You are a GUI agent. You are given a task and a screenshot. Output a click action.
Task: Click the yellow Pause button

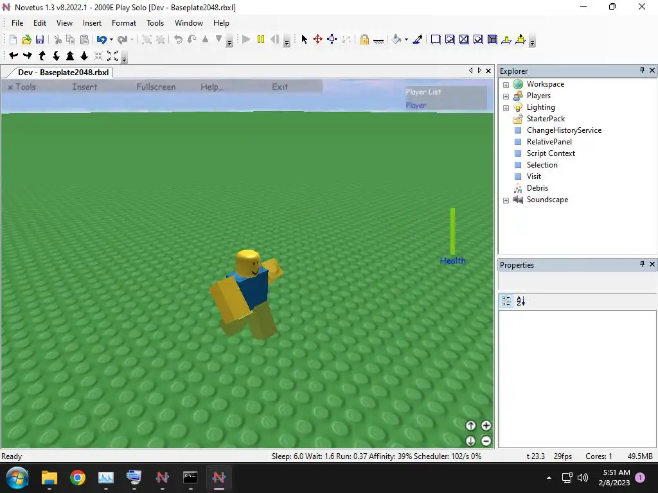click(x=261, y=39)
